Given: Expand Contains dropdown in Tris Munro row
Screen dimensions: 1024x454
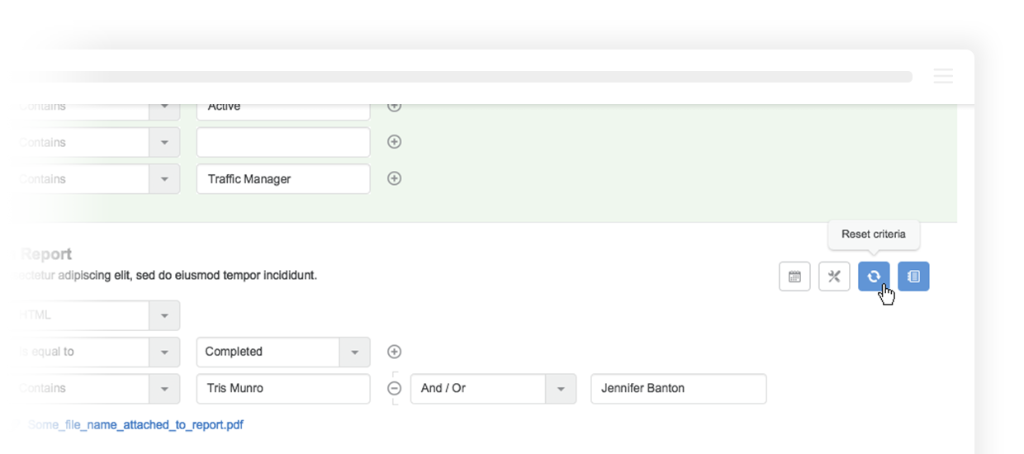Looking at the screenshot, I should point(164,388).
